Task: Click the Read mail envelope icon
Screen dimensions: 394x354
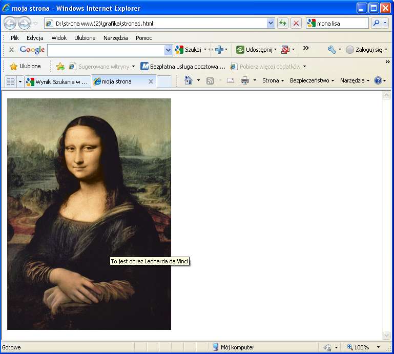Action: 231,80
